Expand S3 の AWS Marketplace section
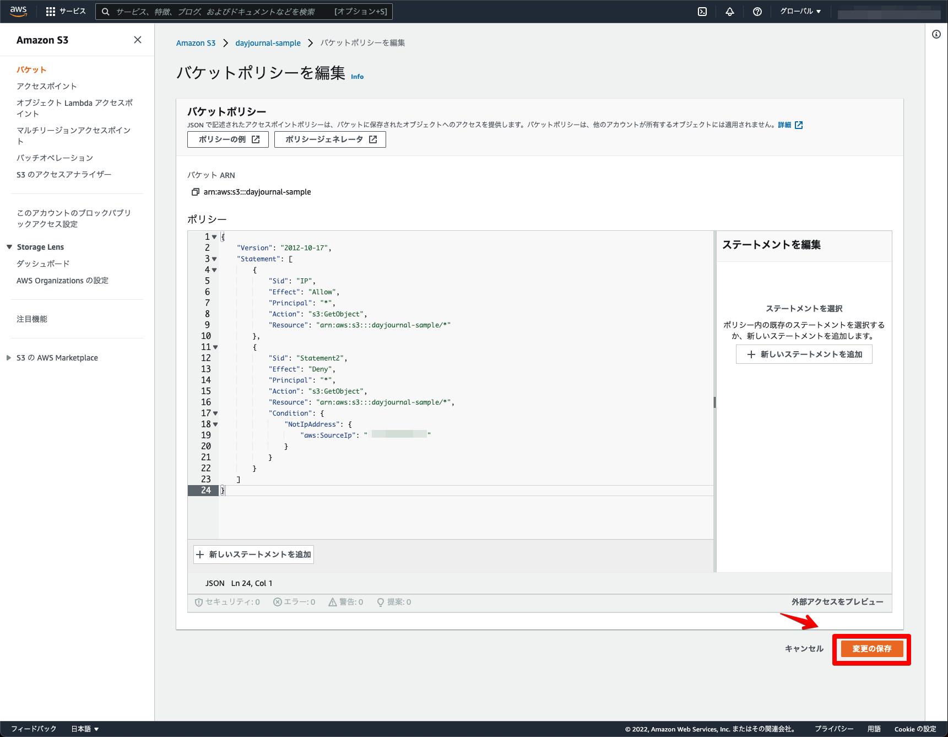 (9, 358)
